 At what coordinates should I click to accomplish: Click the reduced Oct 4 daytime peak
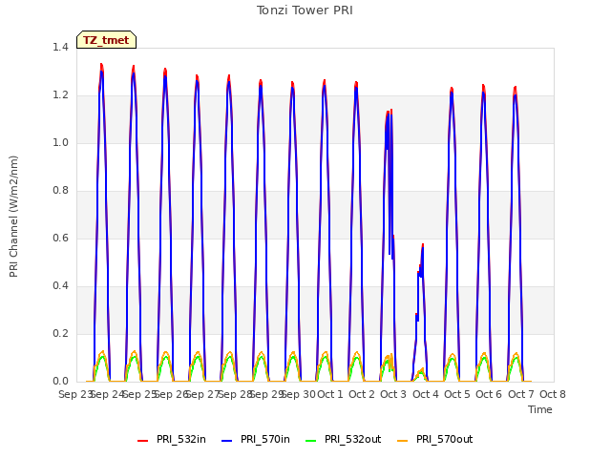(422, 246)
